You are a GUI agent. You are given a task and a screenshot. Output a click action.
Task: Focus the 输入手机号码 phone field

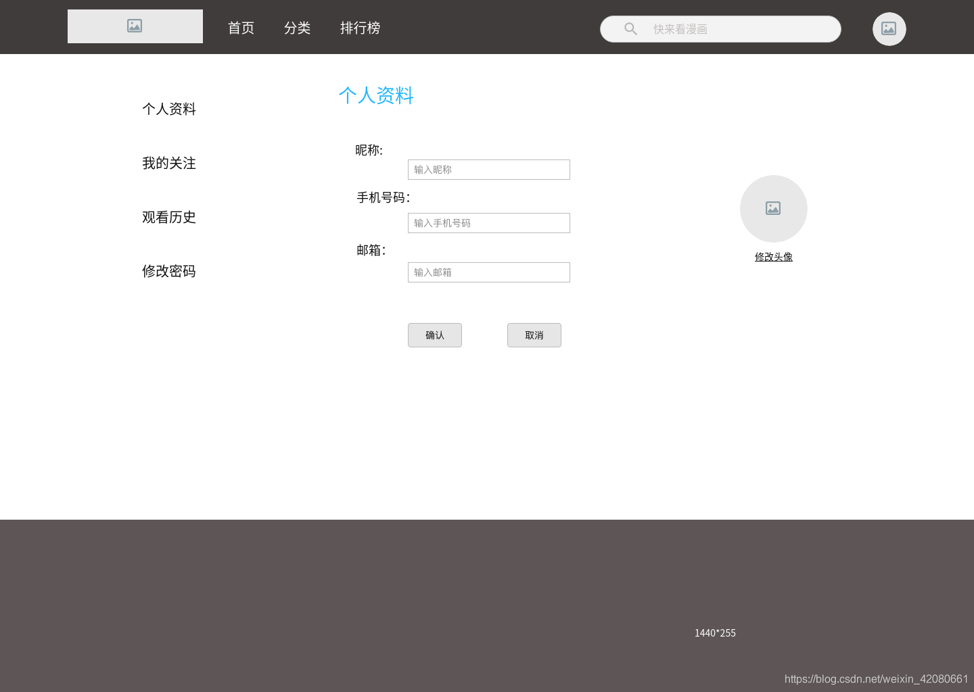[x=489, y=223]
